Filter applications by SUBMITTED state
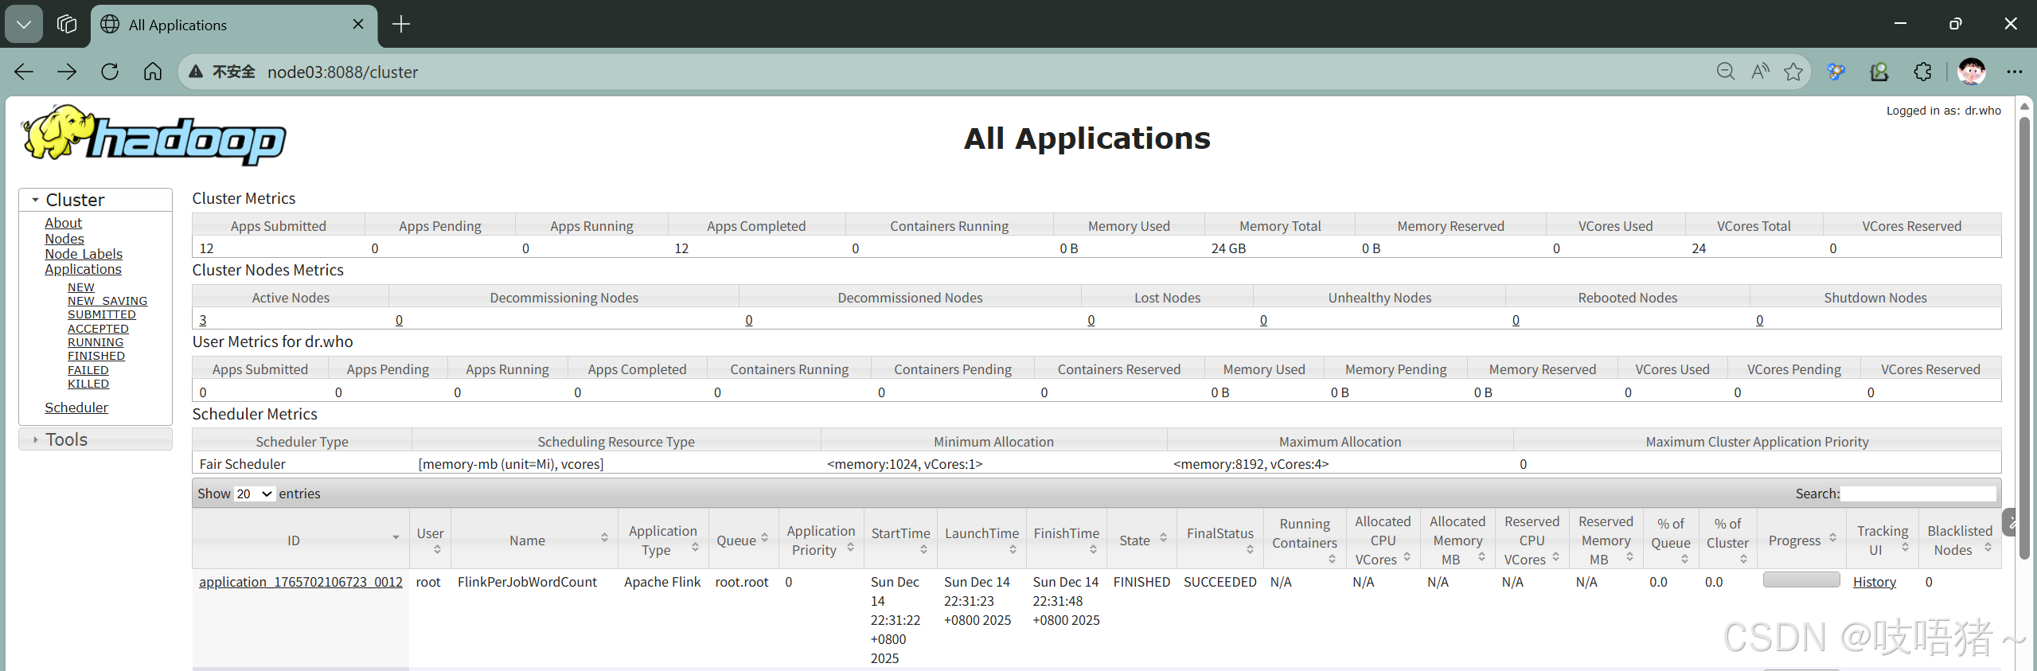Viewport: 2037px width, 671px height. (x=102, y=314)
